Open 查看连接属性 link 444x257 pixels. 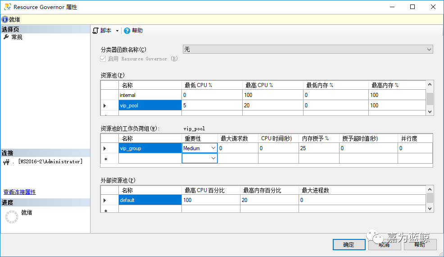coord(19,192)
